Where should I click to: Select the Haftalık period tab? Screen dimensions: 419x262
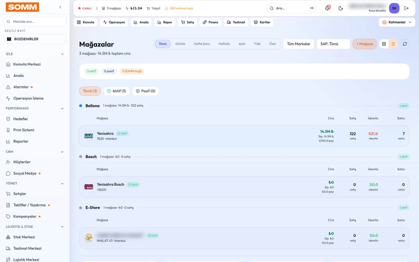[224, 44]
